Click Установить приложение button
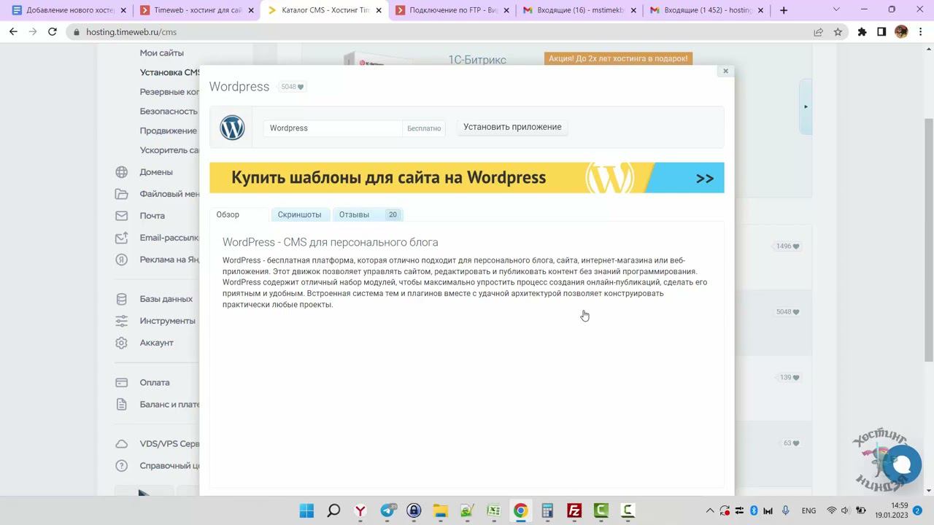Screen dimensions: 934x525 (512, 127)
